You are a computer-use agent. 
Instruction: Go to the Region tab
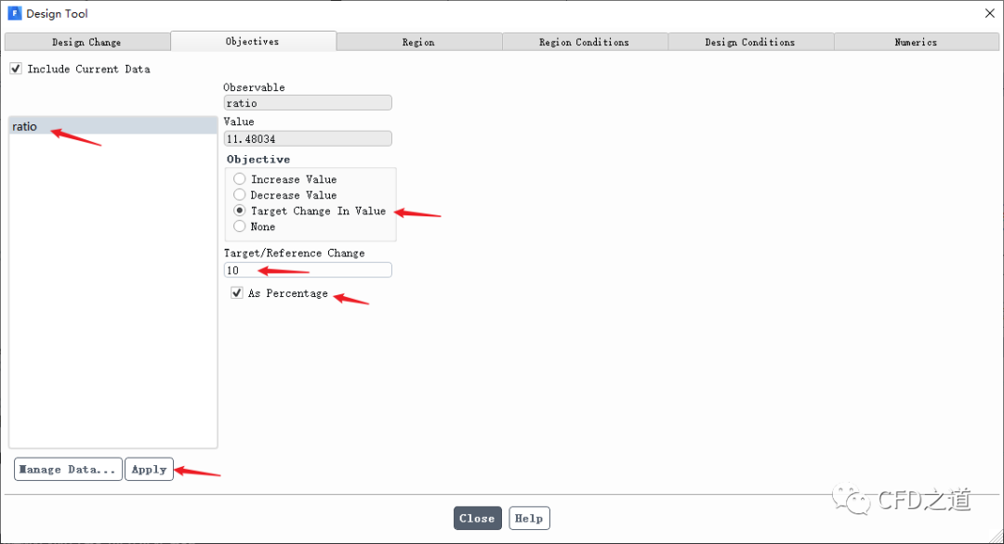point(418,42)
